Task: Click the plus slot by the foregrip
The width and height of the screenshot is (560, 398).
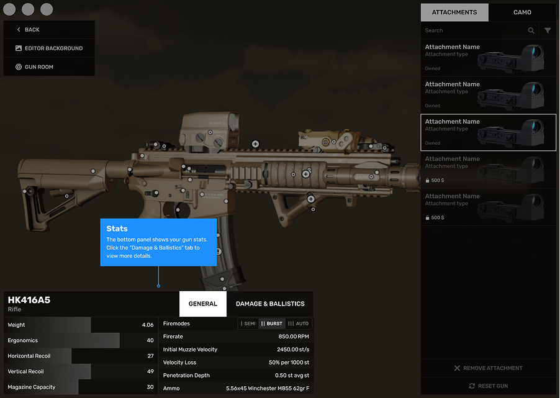Action: [311, 199]
